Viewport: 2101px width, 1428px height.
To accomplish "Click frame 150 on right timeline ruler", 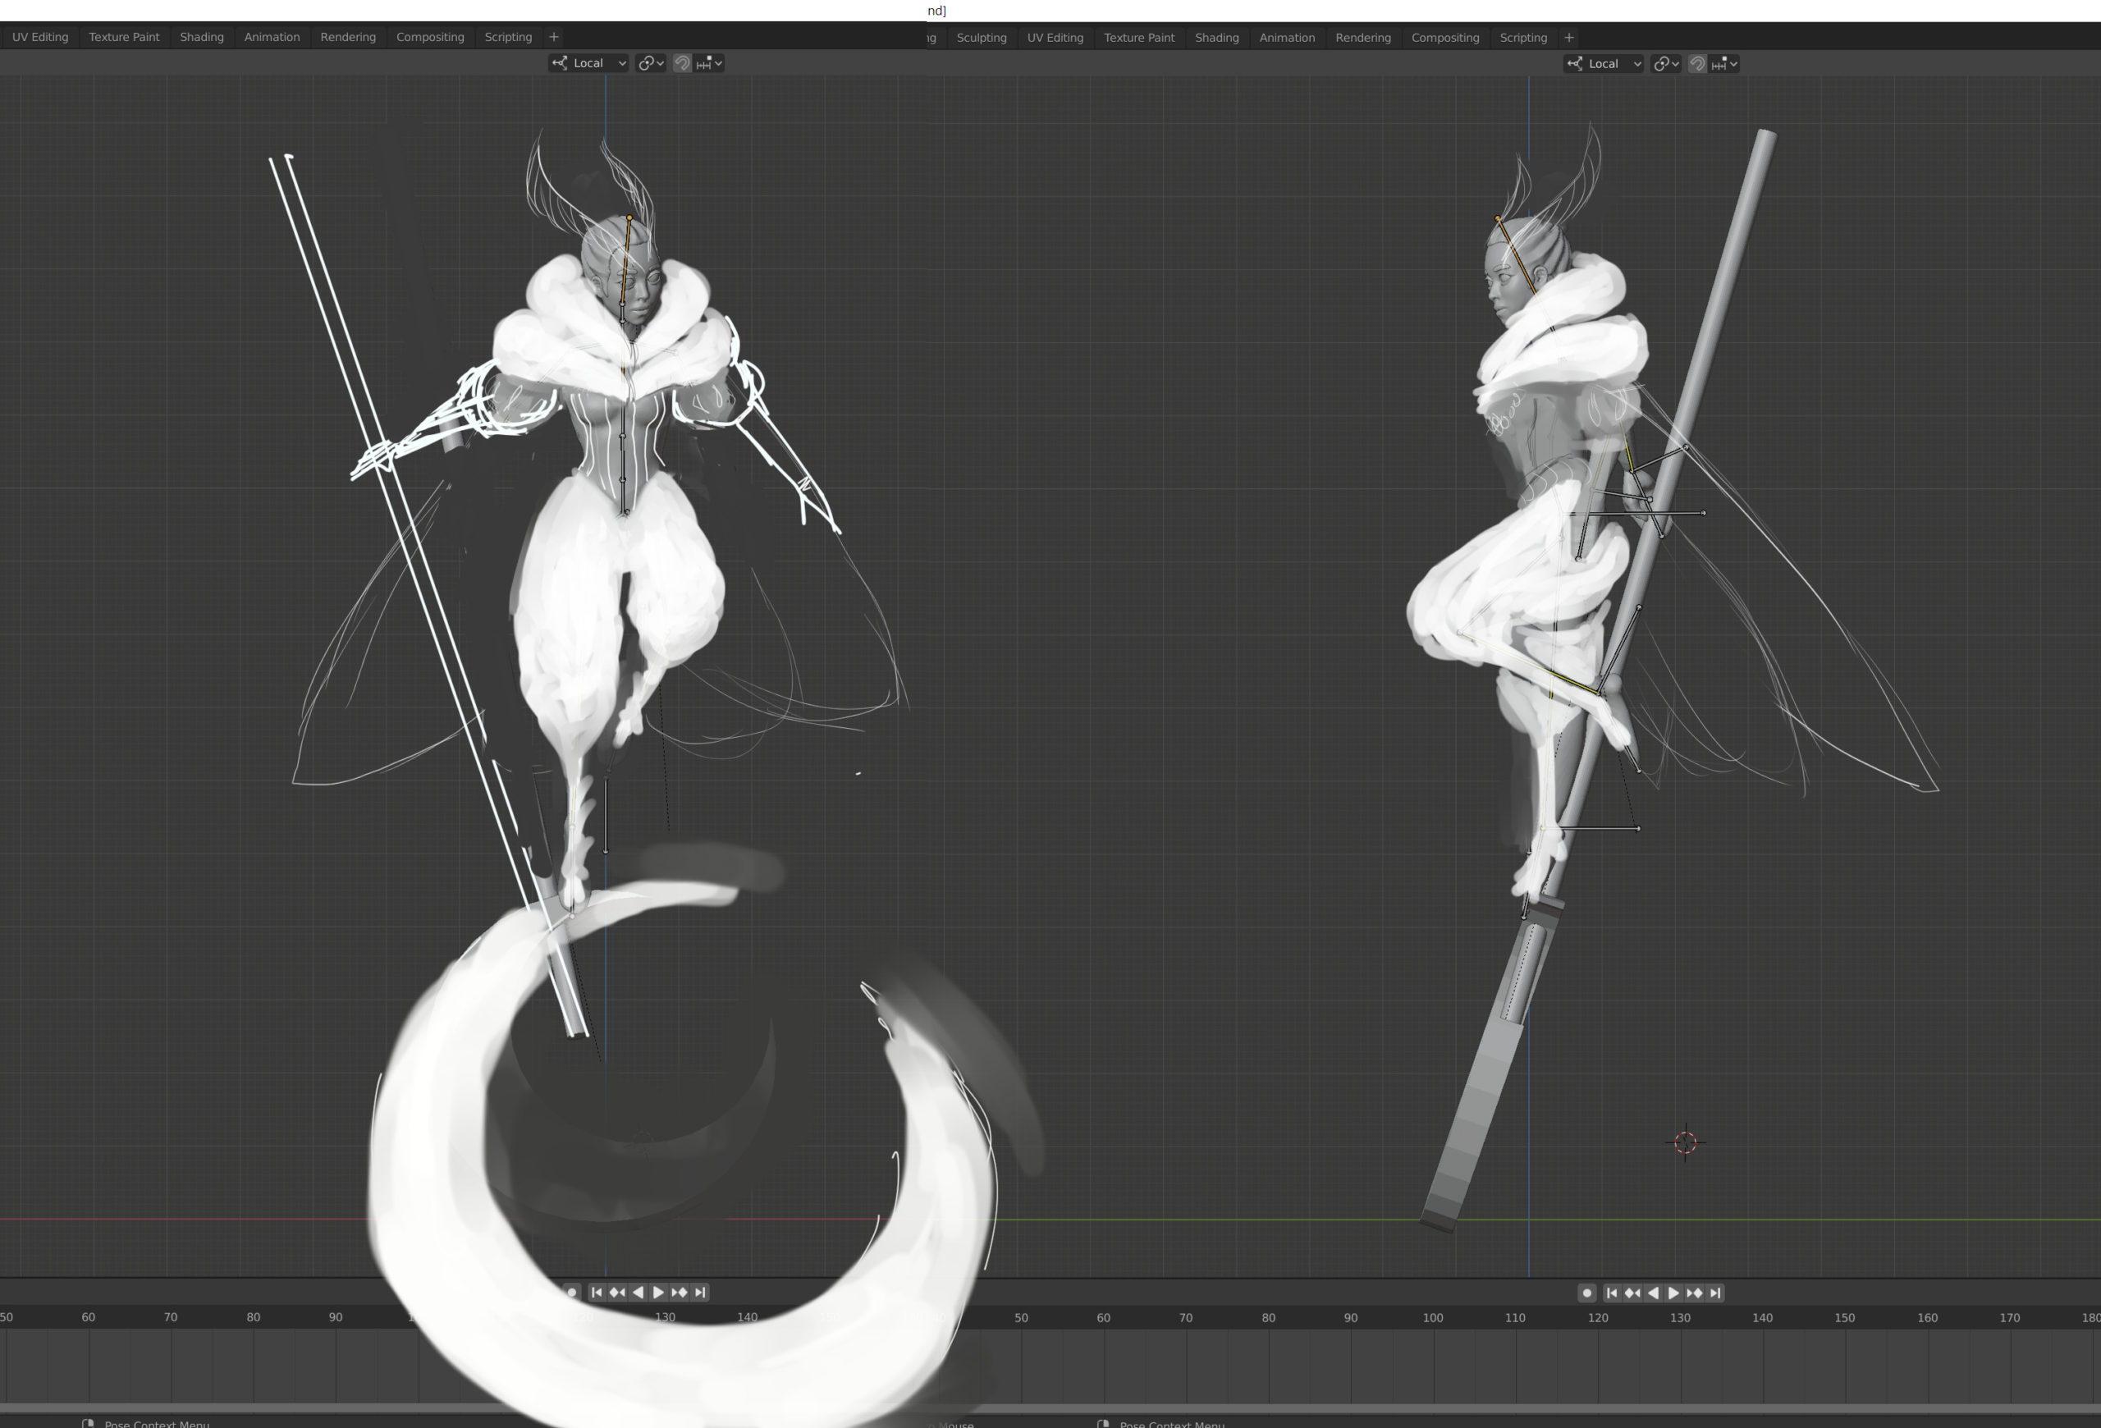I will pyautogui.click(x=1844, y=1318).
